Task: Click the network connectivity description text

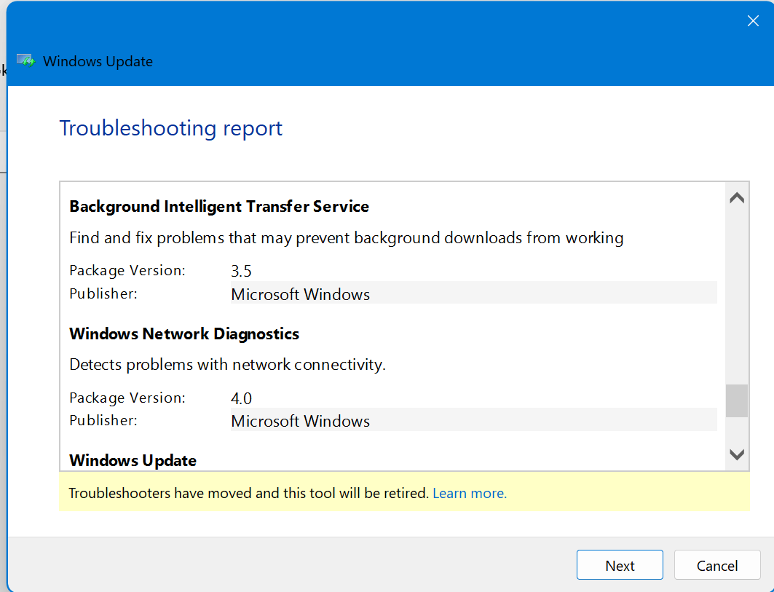Action: coord(227,365)
